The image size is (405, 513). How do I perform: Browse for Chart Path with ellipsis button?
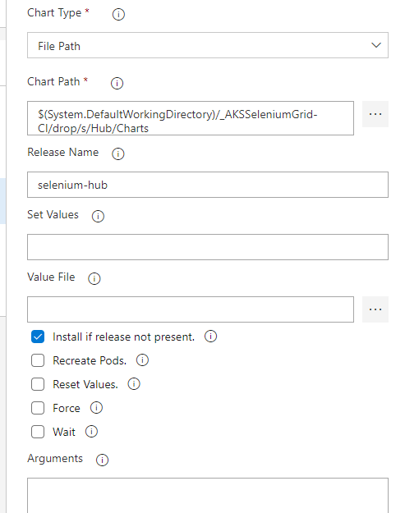[375, 114]
